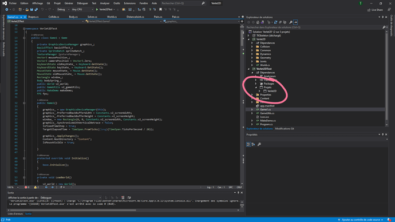Select MakeDemo.cs in Solution Explorer
The width and height of the screenshot is (395, 222).
point(268,121)
